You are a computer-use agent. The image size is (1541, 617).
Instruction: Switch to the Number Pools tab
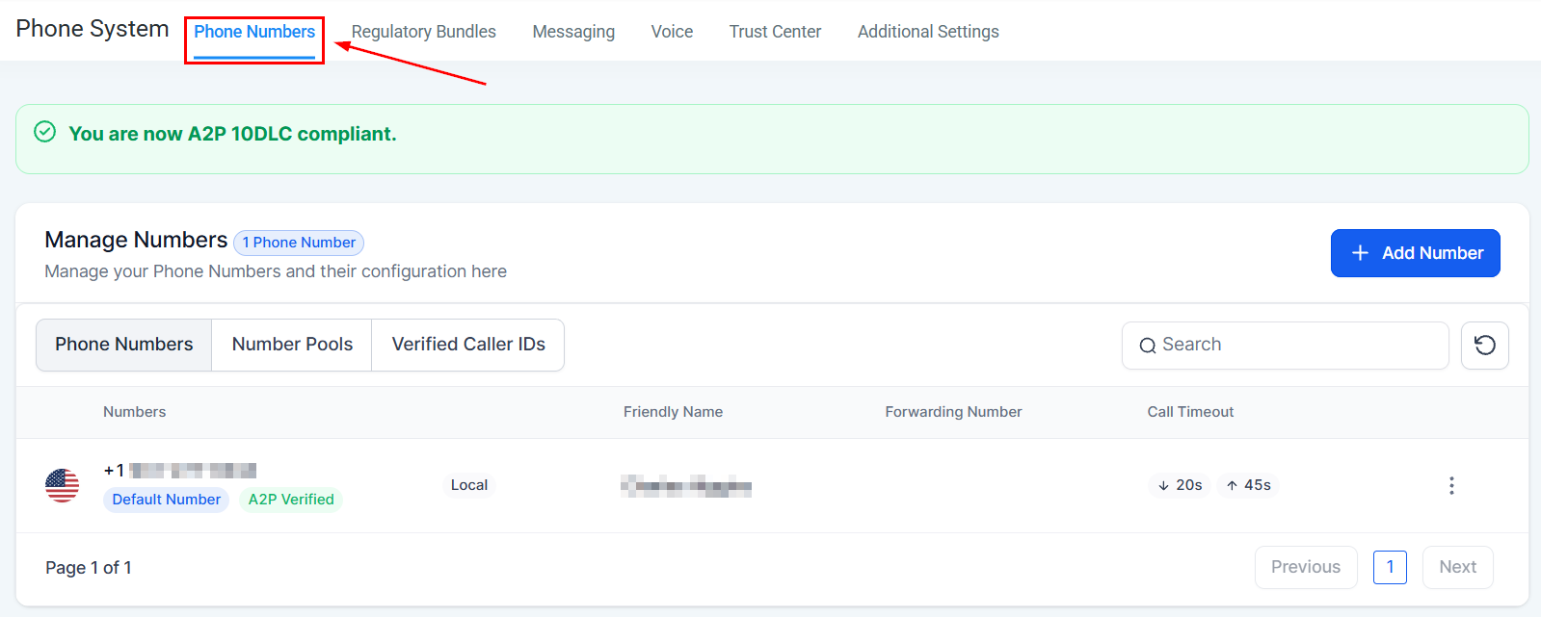tap(291, 344)
